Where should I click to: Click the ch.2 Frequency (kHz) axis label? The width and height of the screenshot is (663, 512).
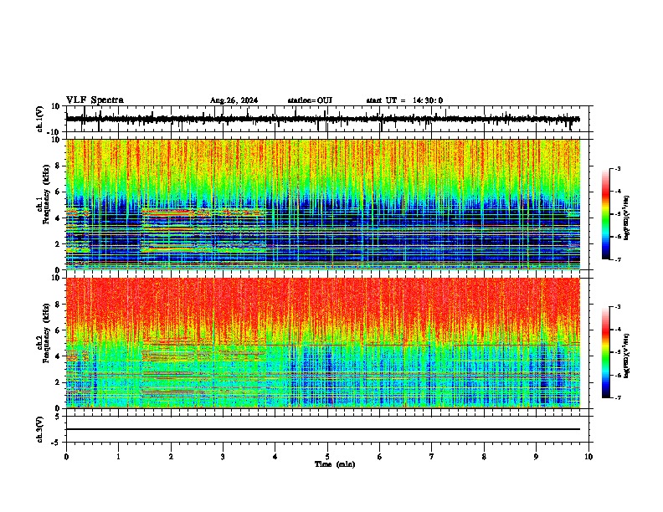coord(44,333)
